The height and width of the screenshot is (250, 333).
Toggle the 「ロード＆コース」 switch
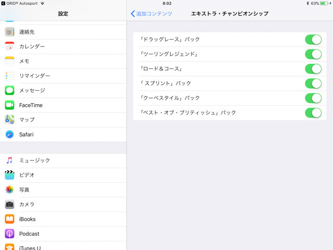point(313,69)
